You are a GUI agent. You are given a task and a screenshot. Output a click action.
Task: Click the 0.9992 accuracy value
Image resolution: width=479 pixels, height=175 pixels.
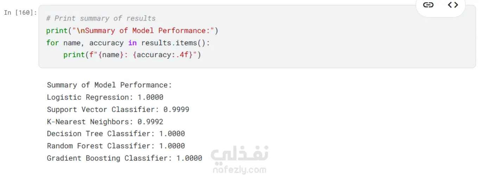coord(151,122)
